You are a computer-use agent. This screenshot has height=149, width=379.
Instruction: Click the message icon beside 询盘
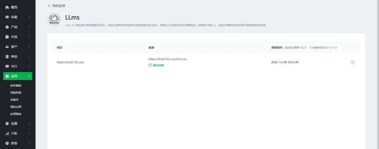pyautogui.click(x=7, y=17)
